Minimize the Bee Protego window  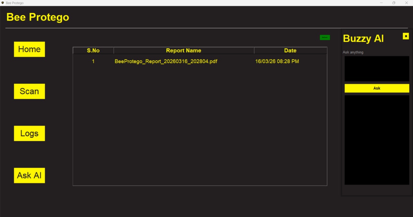[x=381, y=3]
